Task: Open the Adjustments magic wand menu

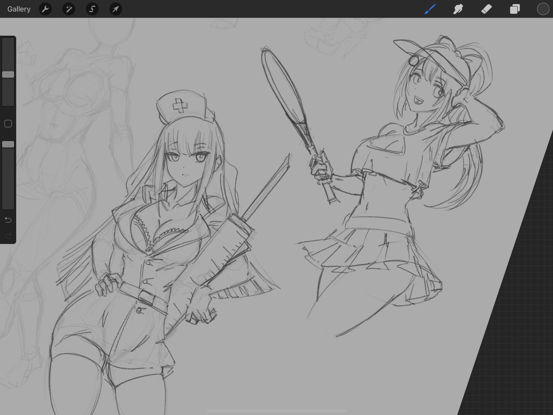Action: (x=69, y=9)
